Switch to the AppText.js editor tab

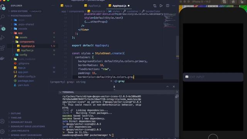[93, 6]
